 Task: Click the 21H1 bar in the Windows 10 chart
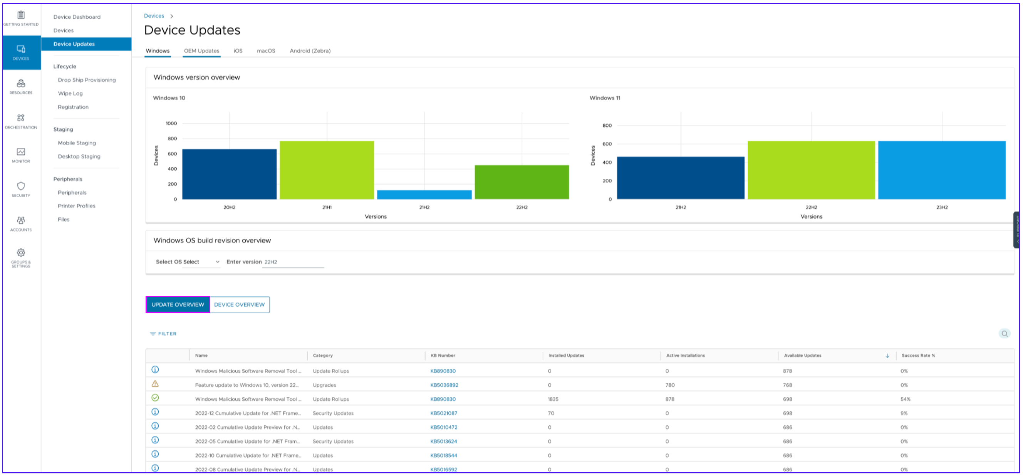tap(327, 170)
